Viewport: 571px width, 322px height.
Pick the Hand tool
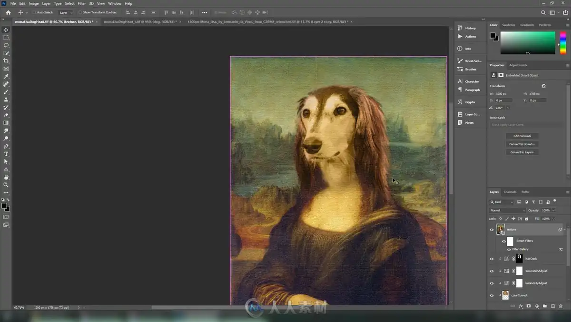6,177
